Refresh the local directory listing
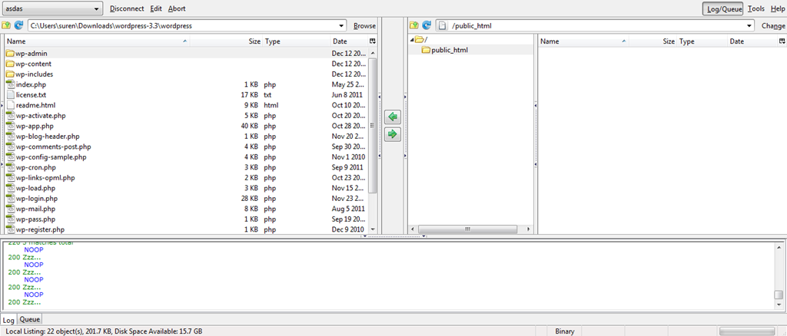 18,25
